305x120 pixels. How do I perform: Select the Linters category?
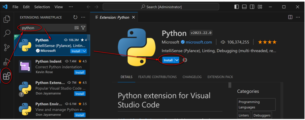244,115
